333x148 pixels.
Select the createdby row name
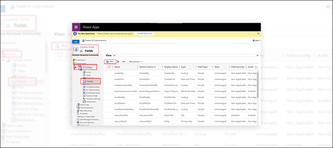[x=119, y=73]
